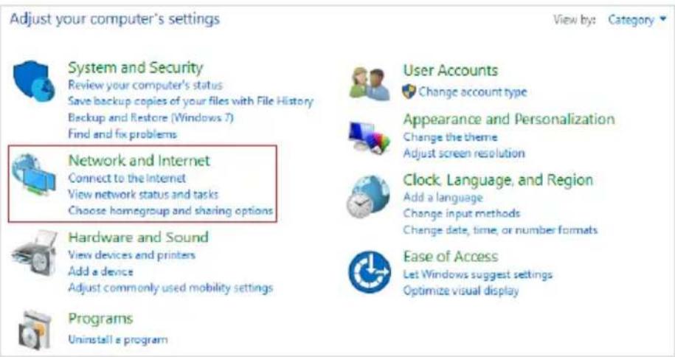Click the Network and Internet globe icon
Screen dimensions: 675x357
(34, 174)
